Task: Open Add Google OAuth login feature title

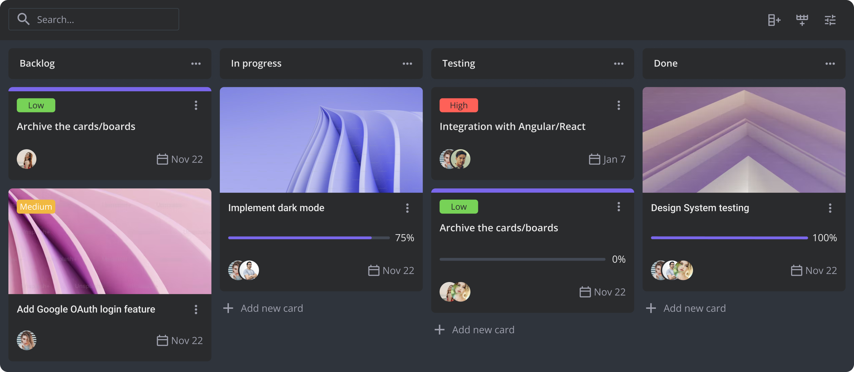Action: click(86, 309)
